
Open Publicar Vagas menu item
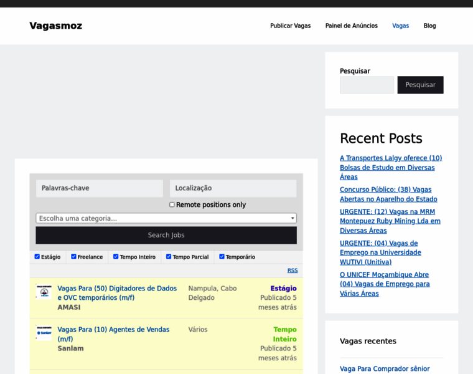290,26
